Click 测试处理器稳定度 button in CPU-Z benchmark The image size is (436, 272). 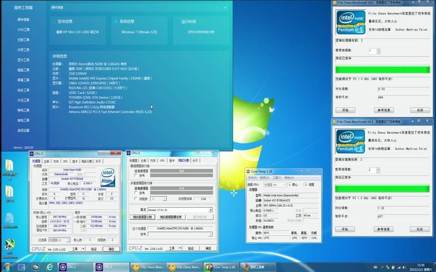pyautogui.click(x=171, y=217)
